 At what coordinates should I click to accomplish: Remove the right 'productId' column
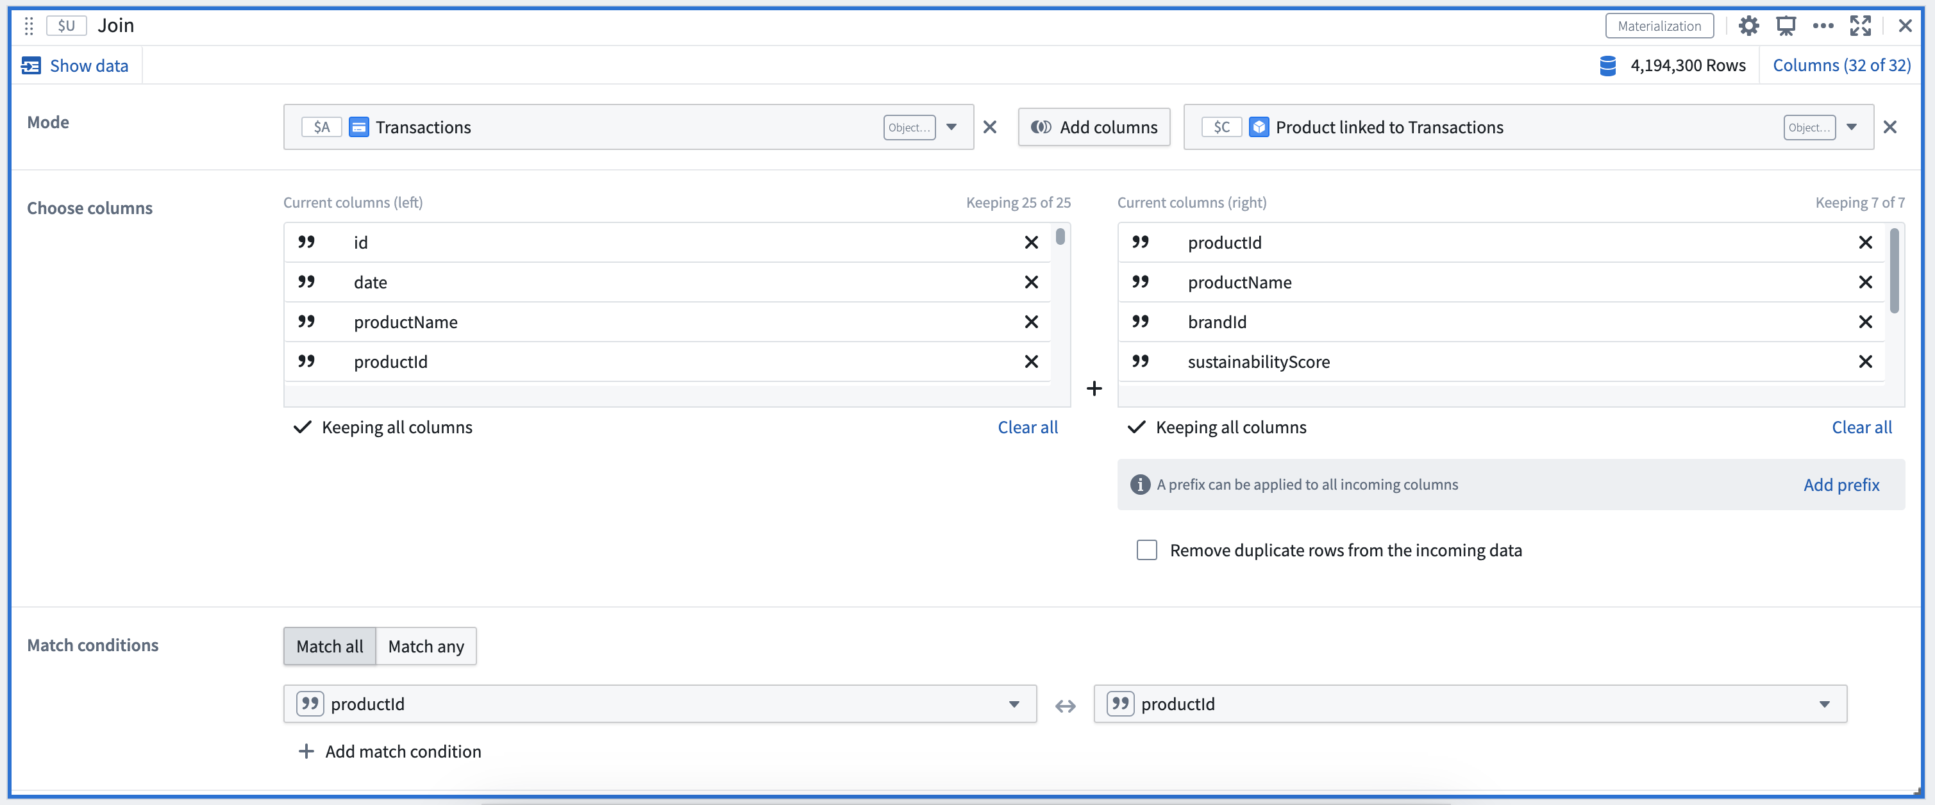click(x=1864, y=242)
